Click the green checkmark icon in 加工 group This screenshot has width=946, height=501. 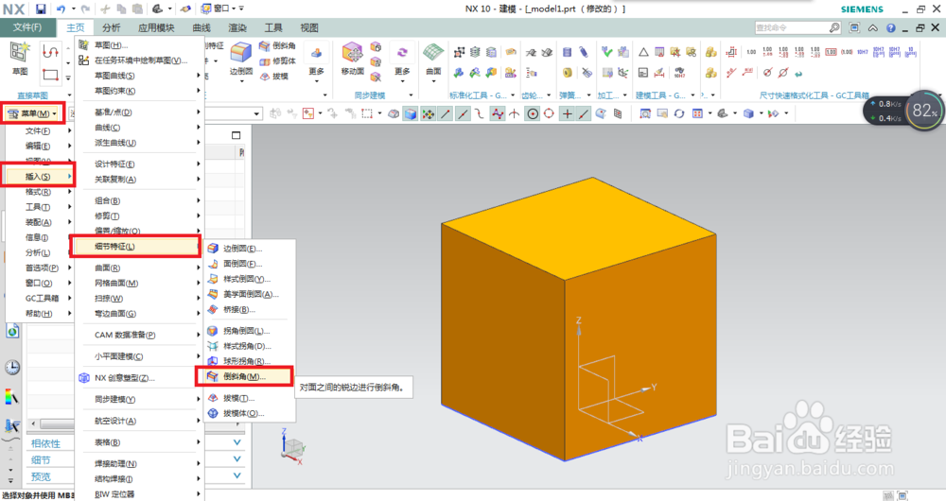(x=607, y=52)
